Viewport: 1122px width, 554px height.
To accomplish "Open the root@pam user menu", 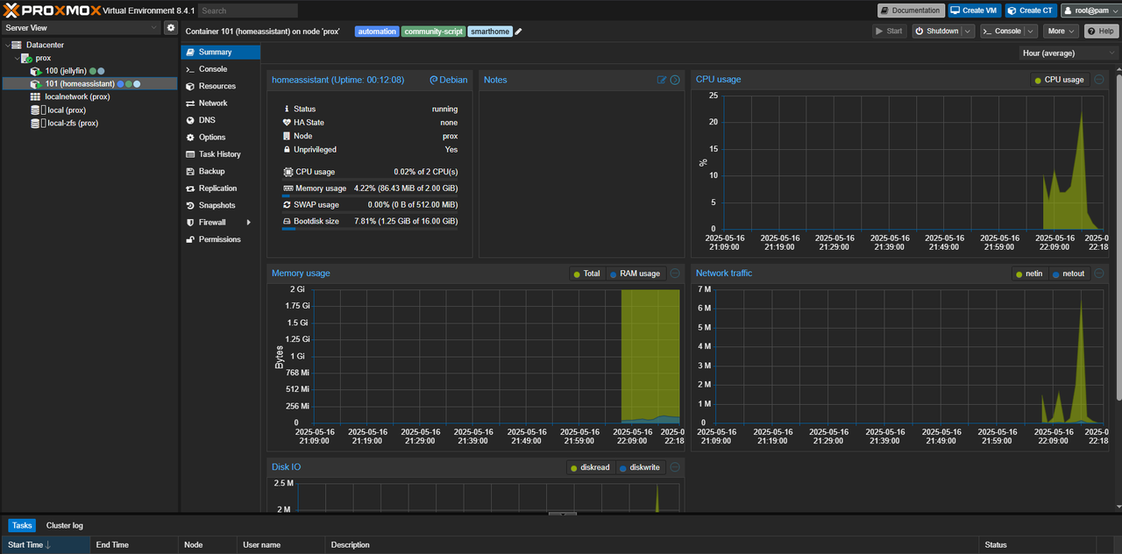I will point(1090,11).
